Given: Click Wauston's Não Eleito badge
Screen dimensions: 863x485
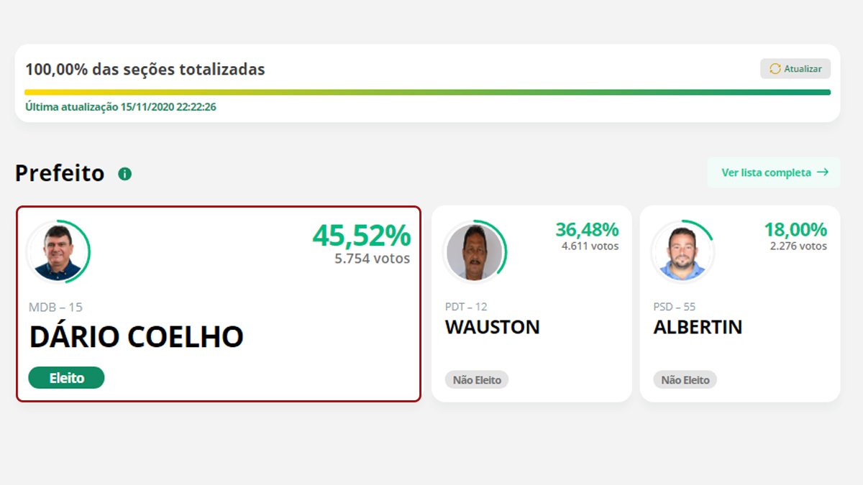Looking at the screenshot, I should (477, 380).
